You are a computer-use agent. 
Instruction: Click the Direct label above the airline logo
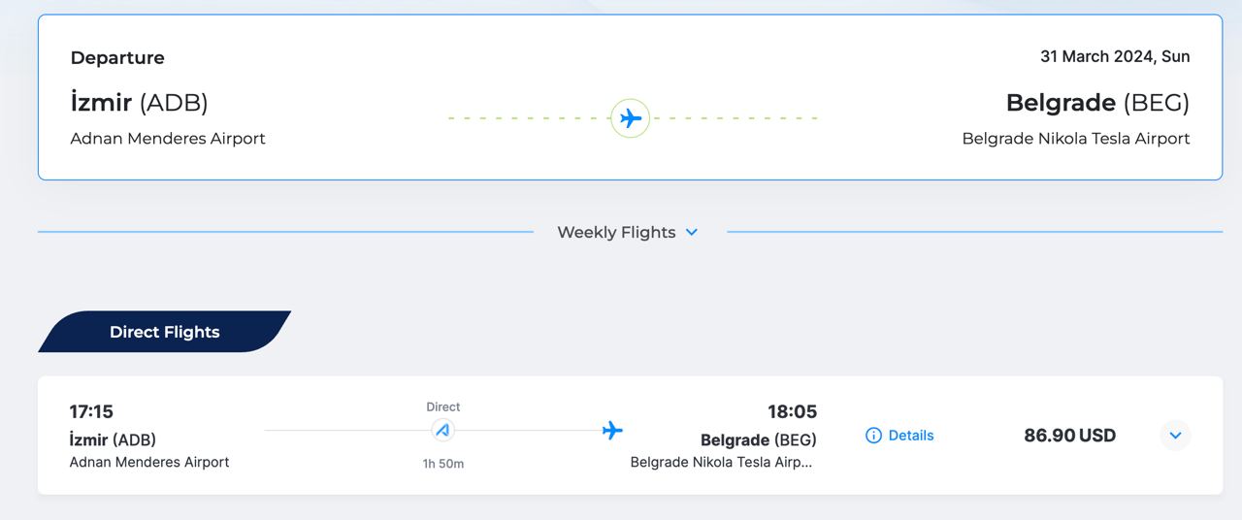point(443,407)
